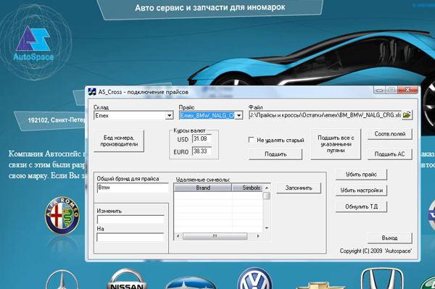Image resolution: width=435 pixels, height=289 pixels.
Task: Click the Убить прайс button
Action: pos(361,175)
